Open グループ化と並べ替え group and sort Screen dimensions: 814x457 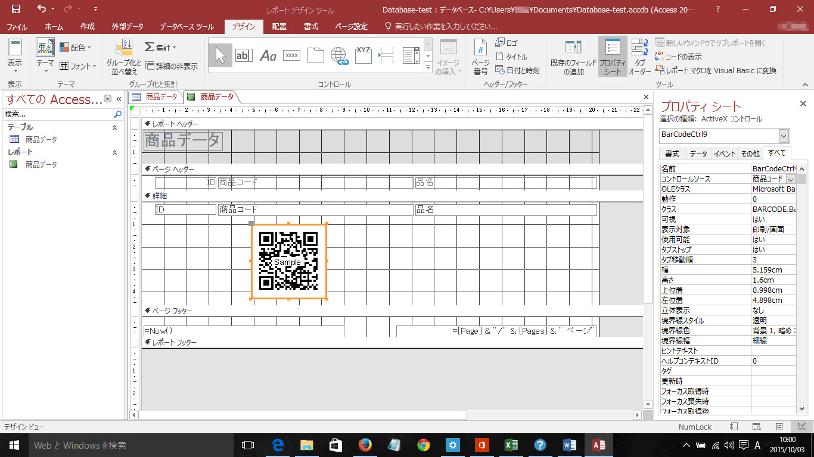click(x=124, y=57)
